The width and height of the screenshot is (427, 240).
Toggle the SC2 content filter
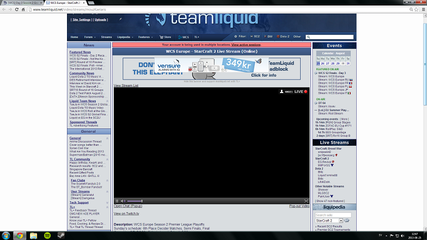click(255, 36)
